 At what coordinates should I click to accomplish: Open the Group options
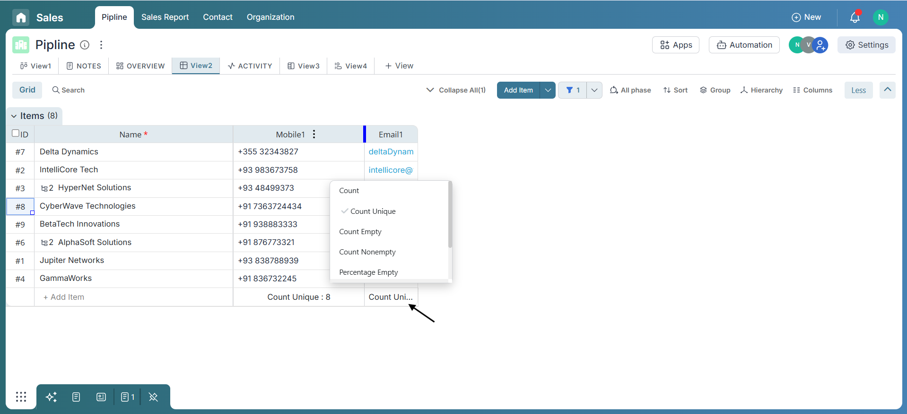pyautogui.click(x=715, y=90)
